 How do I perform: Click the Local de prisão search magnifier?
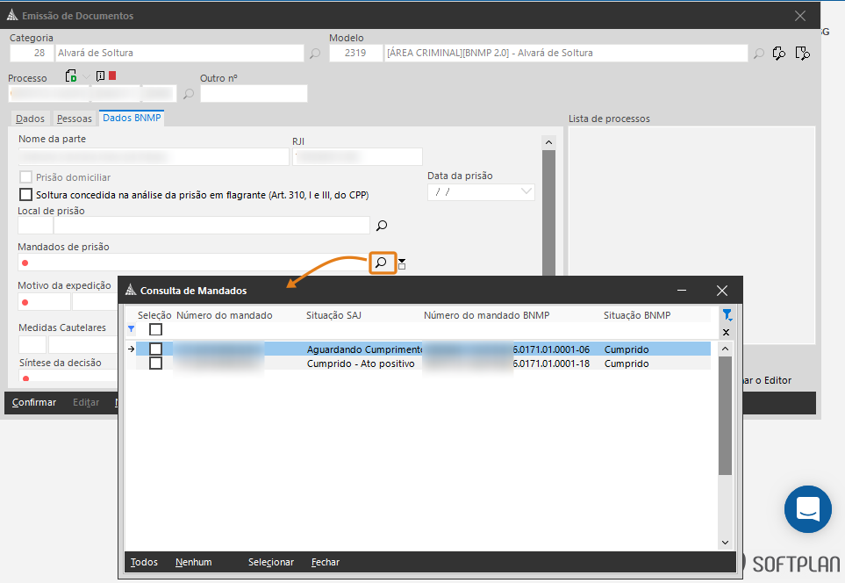tap(382, 226)
